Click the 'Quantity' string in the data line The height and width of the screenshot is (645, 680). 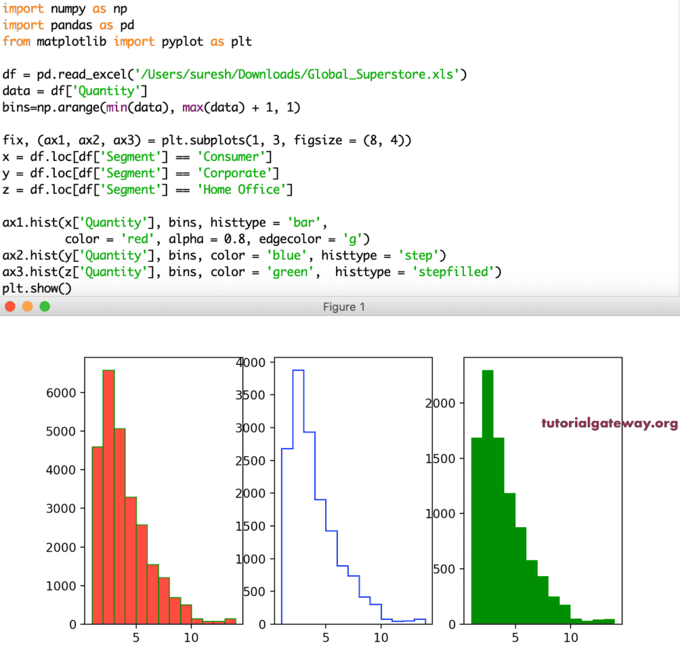point(106,91)
